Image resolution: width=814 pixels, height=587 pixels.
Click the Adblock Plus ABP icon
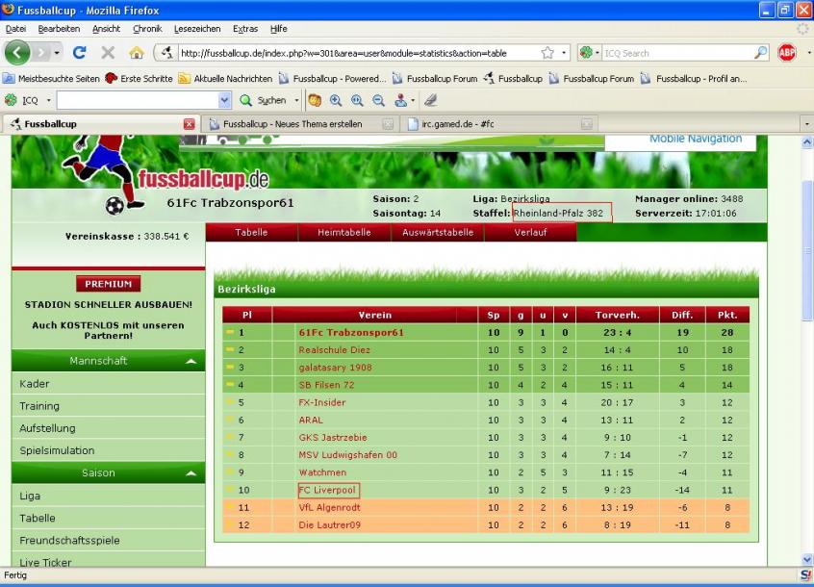tap(787, 53)
